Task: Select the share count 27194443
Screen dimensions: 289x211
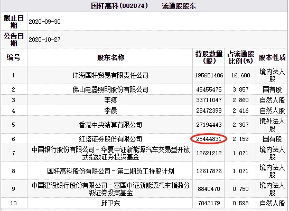Action: [x=209, y=125]
